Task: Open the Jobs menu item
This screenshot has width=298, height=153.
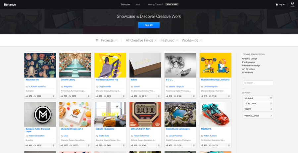Action: (137, 5)
